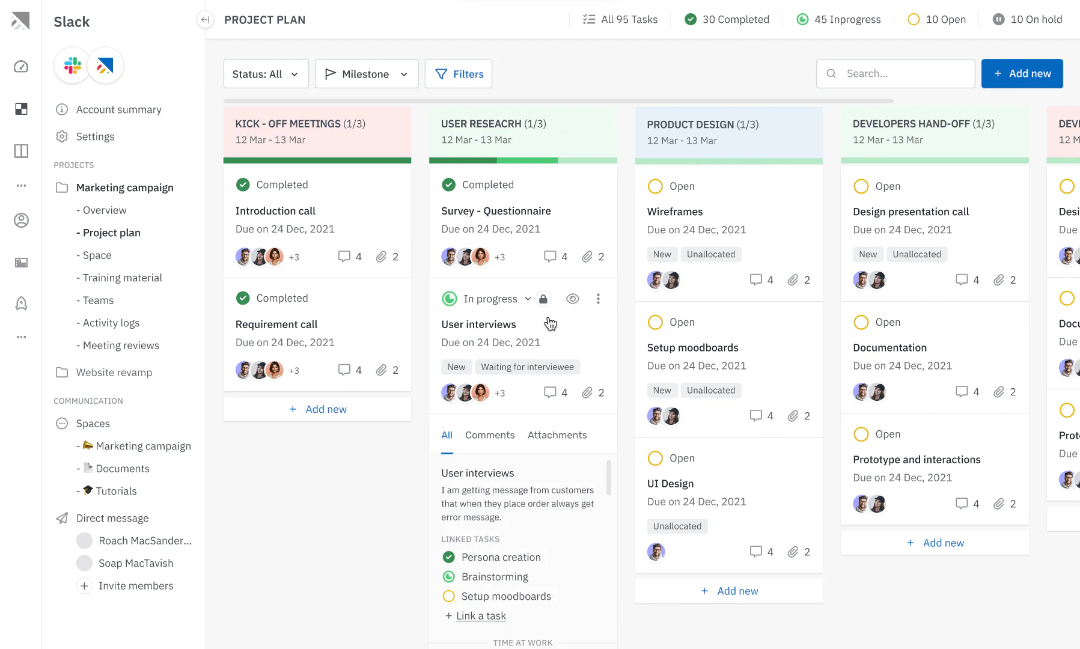Mark Wireframes task open status circle
The width and height of the screenshot is (1080, 649).
pos(655,186)
